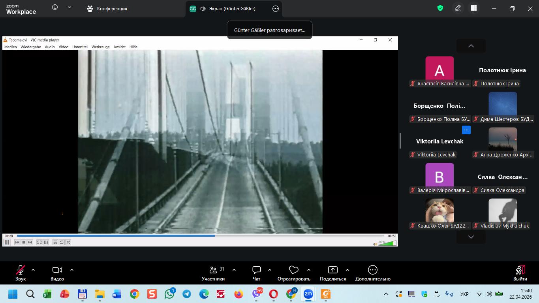Unmute the microphone with Звук

click(x=21, y=273)
